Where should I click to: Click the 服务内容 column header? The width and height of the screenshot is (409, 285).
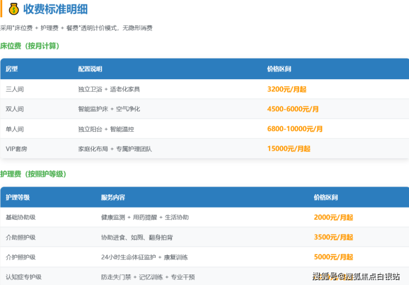113,197
